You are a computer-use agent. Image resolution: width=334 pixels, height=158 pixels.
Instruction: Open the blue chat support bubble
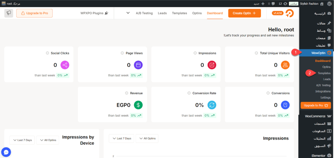(6, 152)
